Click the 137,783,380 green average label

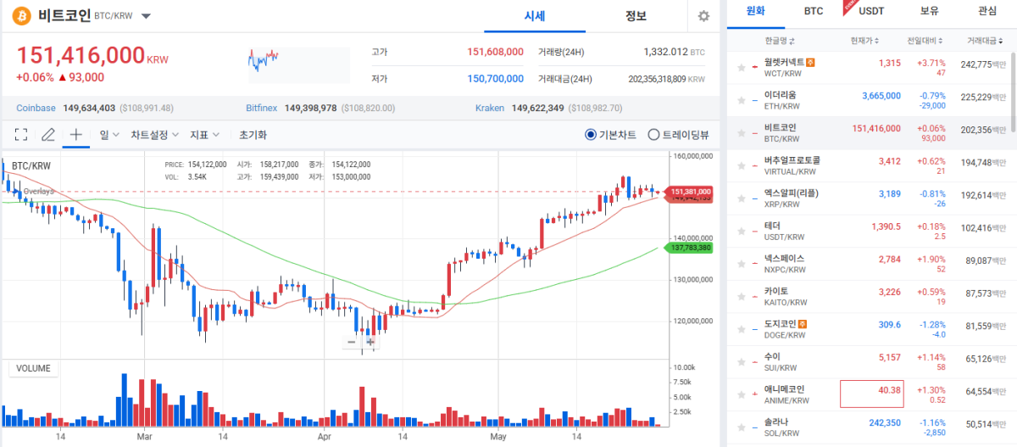(x=690, y=248)
